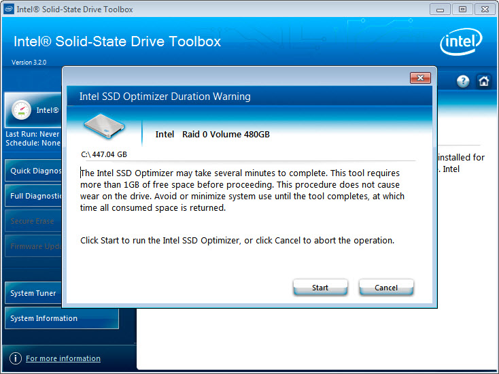The width and height of the screenshot is (499, 374).
Task: Click the dialog title 'Intel SSD Optimizer Duration Warning'
Action: point(165,97)
